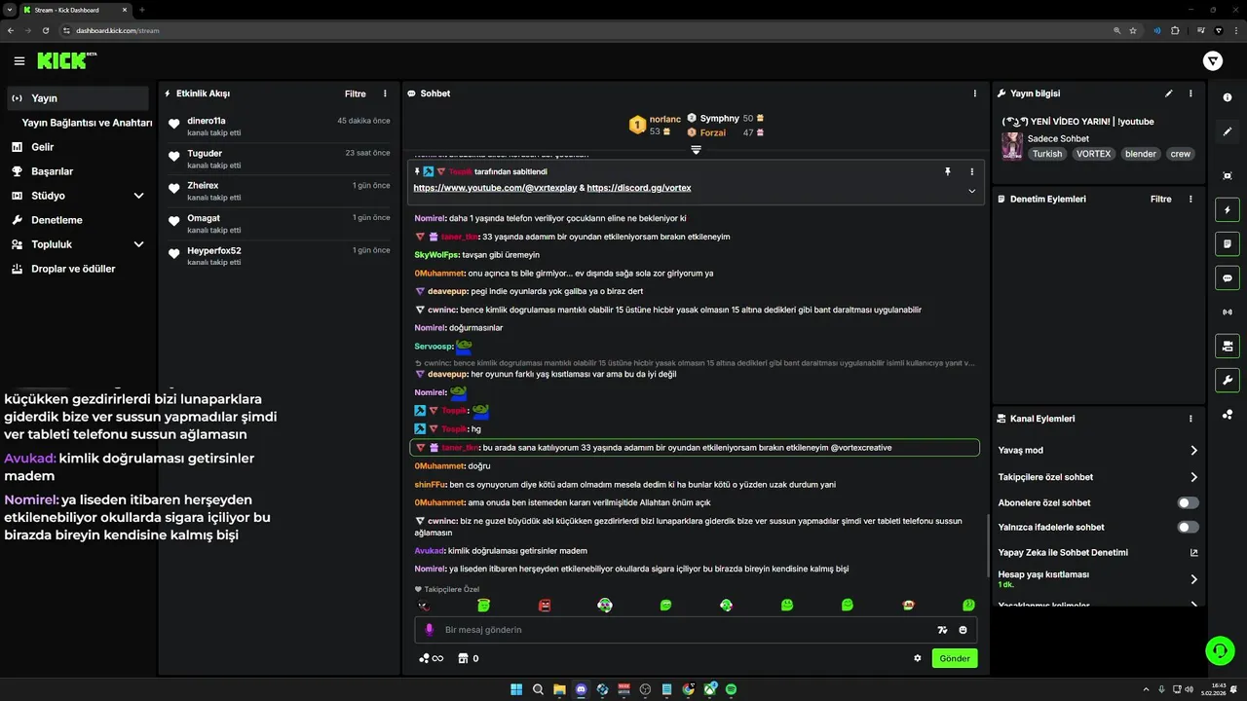Expand the leaderboard with the down arrow

tap(696, 150)
